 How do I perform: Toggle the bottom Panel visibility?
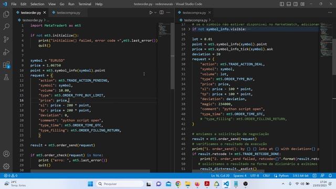pyautogui.click(x=289, y=4)
